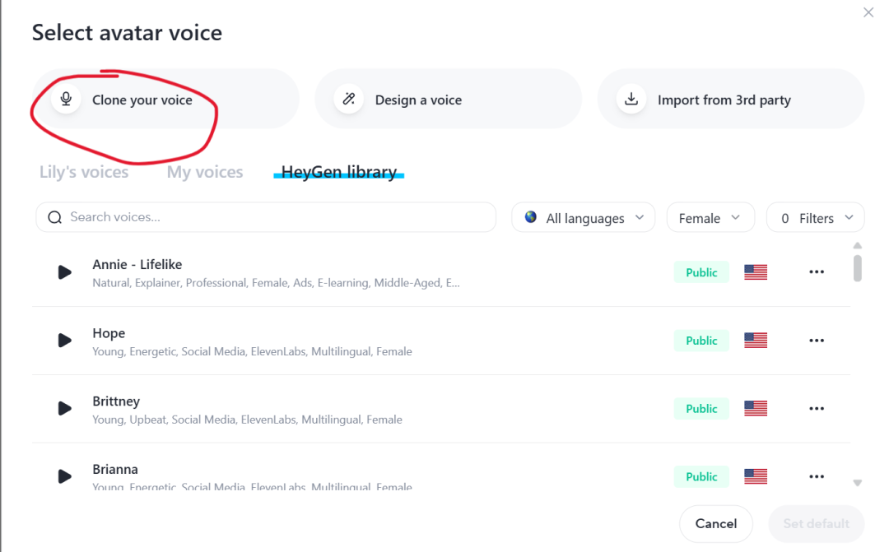Click Annie's tags starting with Natural, Explainer

click(276, 283)
